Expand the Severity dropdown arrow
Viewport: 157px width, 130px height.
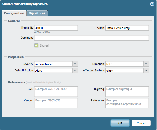coord(75,64)
